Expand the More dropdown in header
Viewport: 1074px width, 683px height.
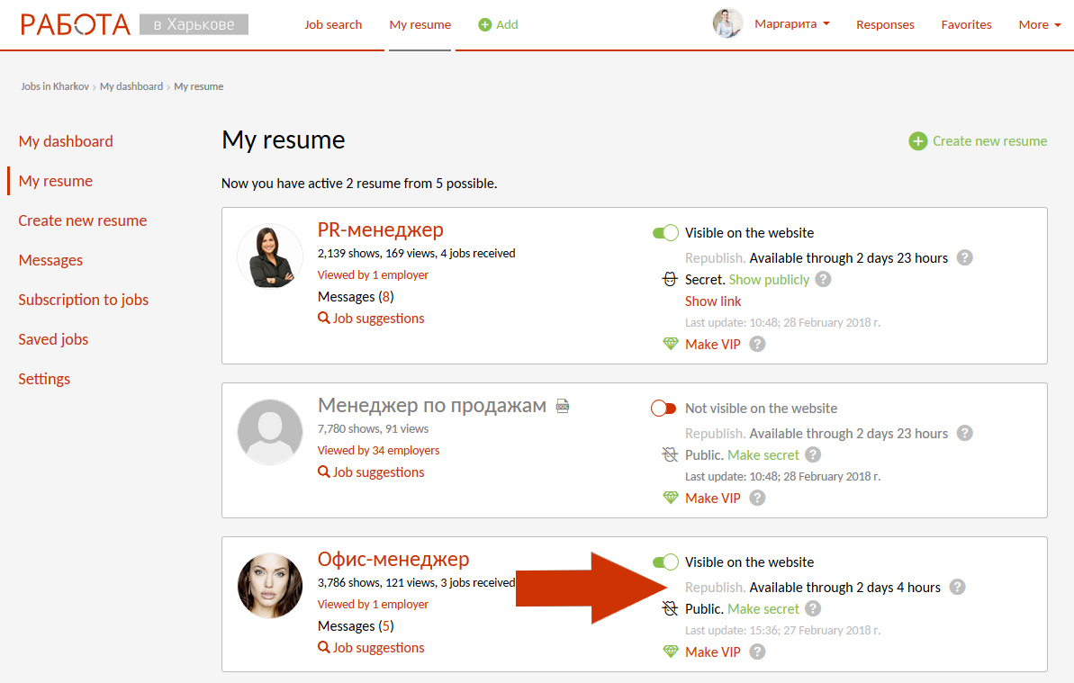[x=1039, y=24]
